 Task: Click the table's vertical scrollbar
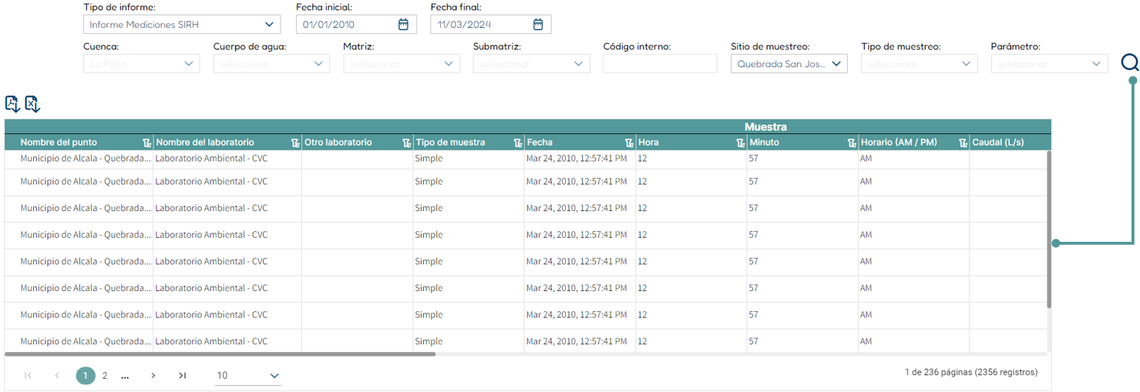click(1049, 230)
